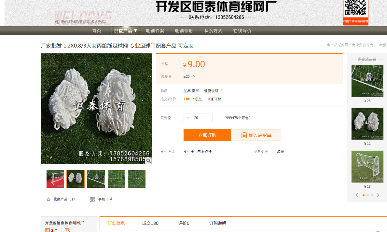Screen dimensions: 387x232
Task: Select the first goal net thumbnail on red ground
Action: [x=55, y=179]
